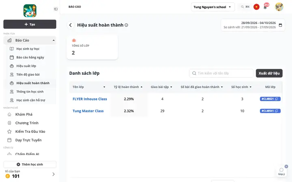Open Thông tin học sinh report
This screenshot has height=182, width=292.
(x=30, y=92)
